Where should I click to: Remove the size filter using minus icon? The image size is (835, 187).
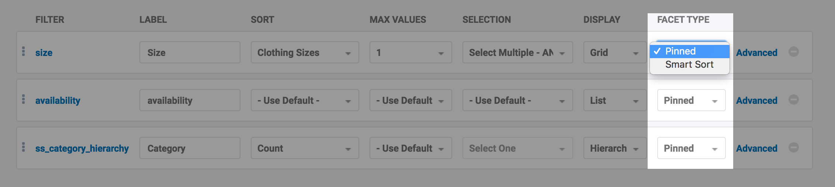pos(794,52)
